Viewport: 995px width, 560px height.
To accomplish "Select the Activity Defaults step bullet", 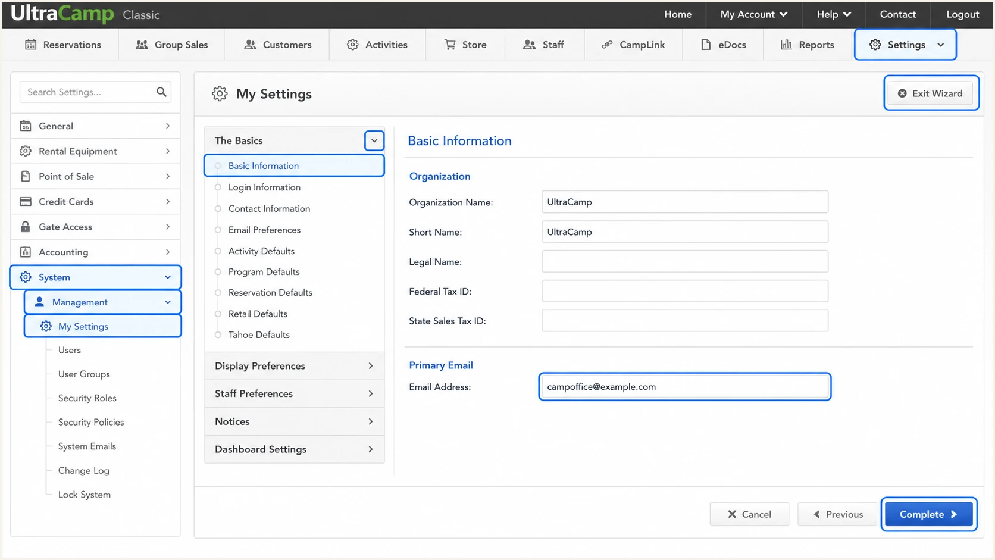I will pyautogui.click(x=218, y=251).
